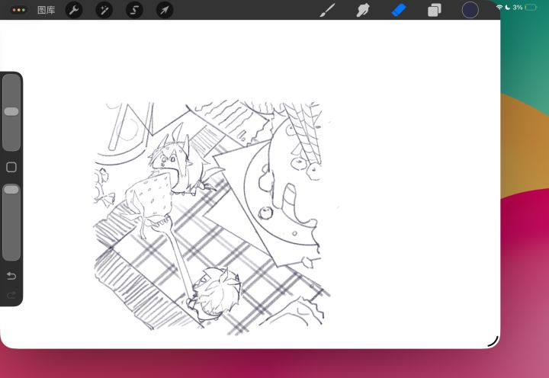549x378 pixels.
Task: Tap the square modify button on sidebar
Action: 11,168
